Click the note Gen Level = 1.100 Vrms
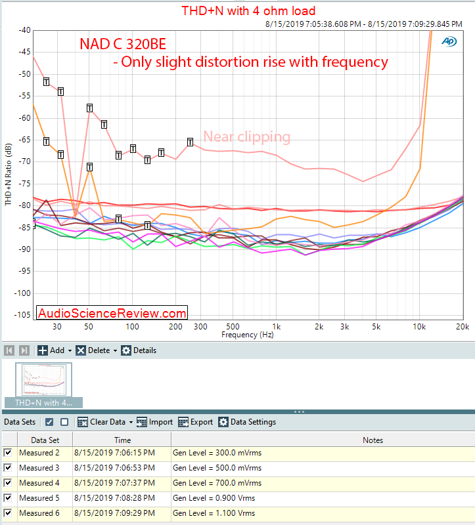 click(214, 513)
